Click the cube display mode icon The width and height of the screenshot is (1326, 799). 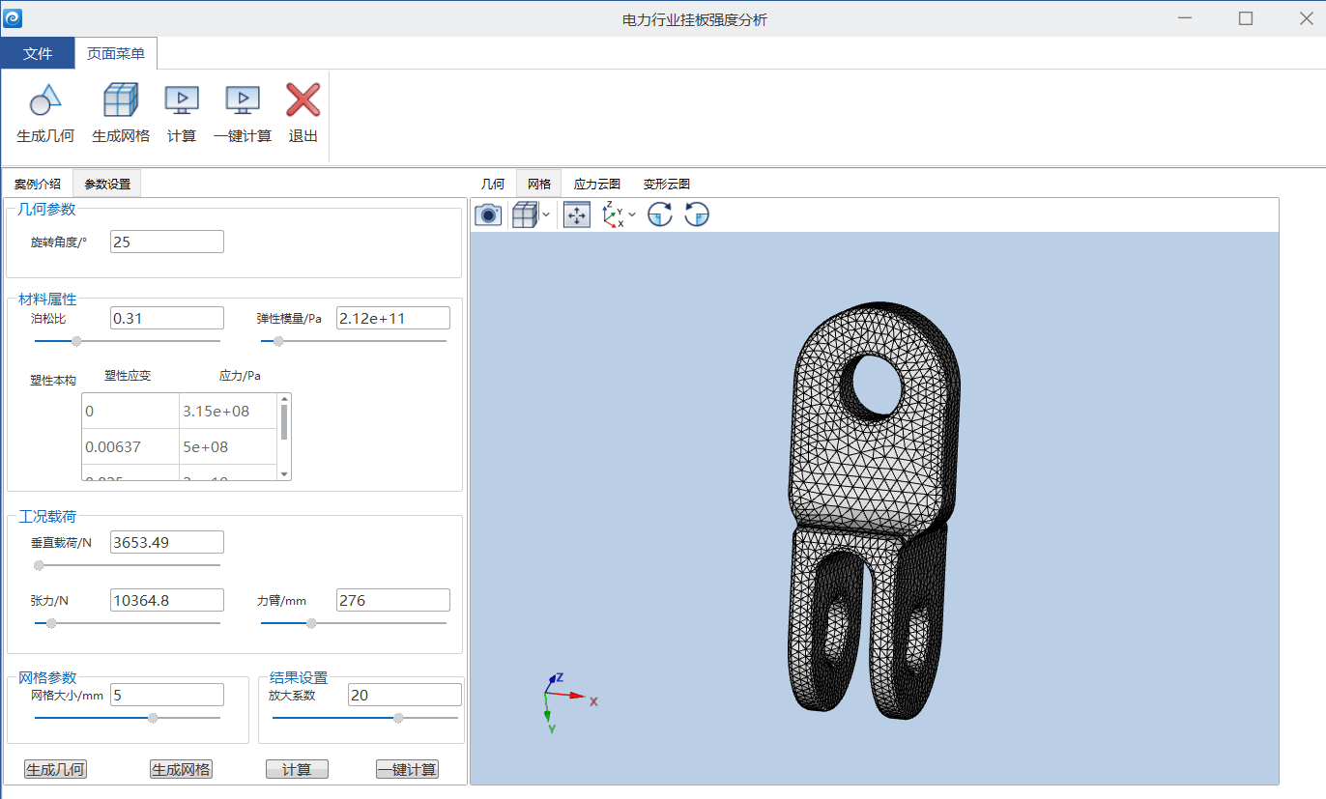click(525, 215)
